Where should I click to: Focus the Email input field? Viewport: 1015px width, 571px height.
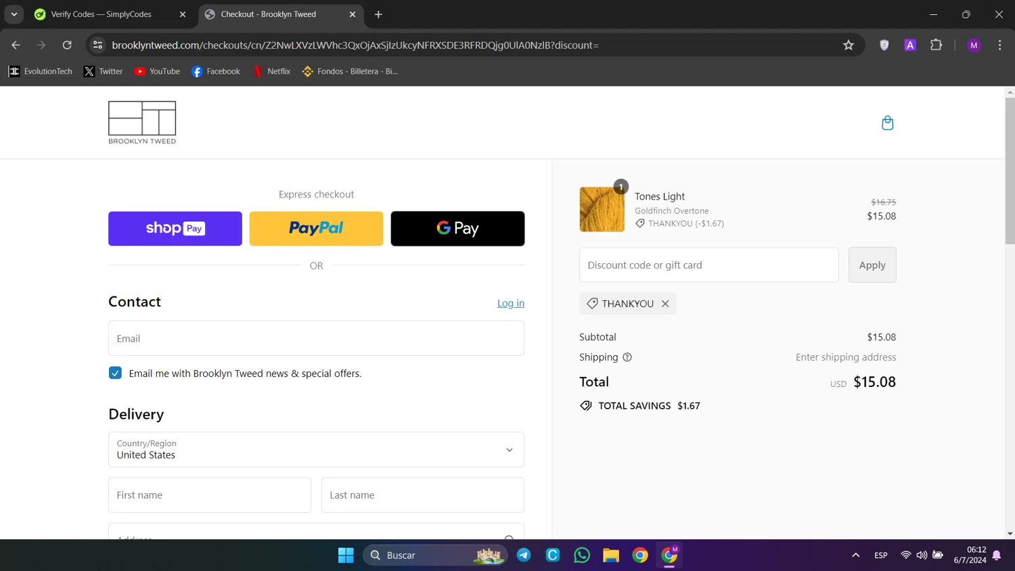coord(316,338)
